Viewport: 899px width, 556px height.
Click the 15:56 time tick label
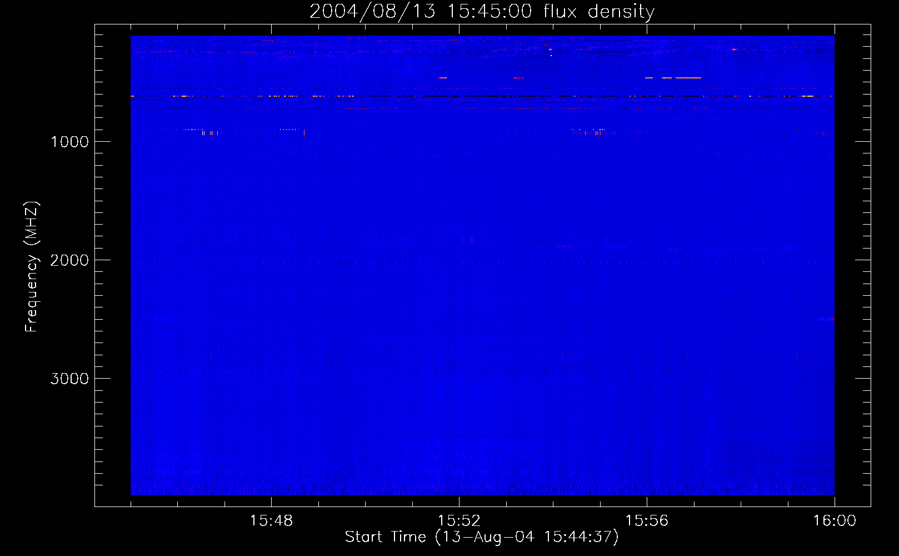647,521
